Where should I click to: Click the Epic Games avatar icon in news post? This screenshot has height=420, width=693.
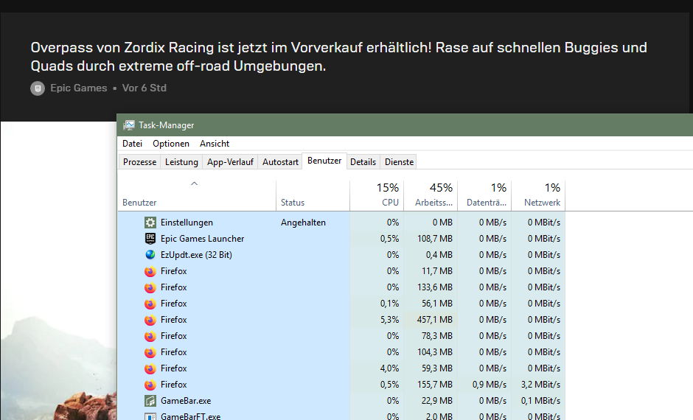point(38,88)
